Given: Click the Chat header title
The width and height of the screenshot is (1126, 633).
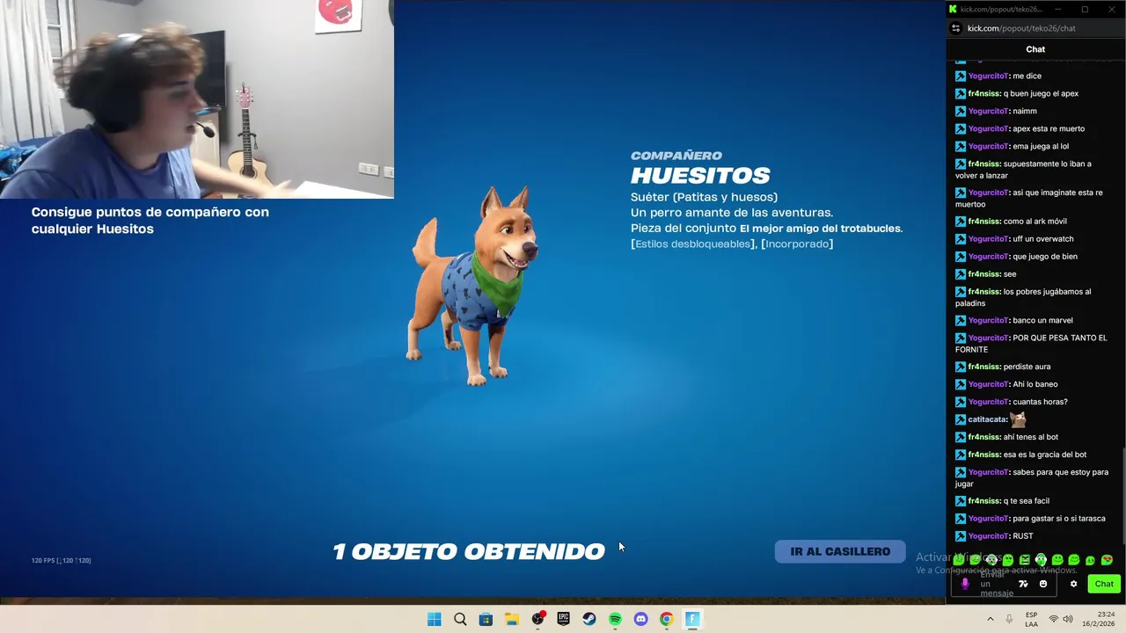Looking at the screenshot, I should (1035, 49).
